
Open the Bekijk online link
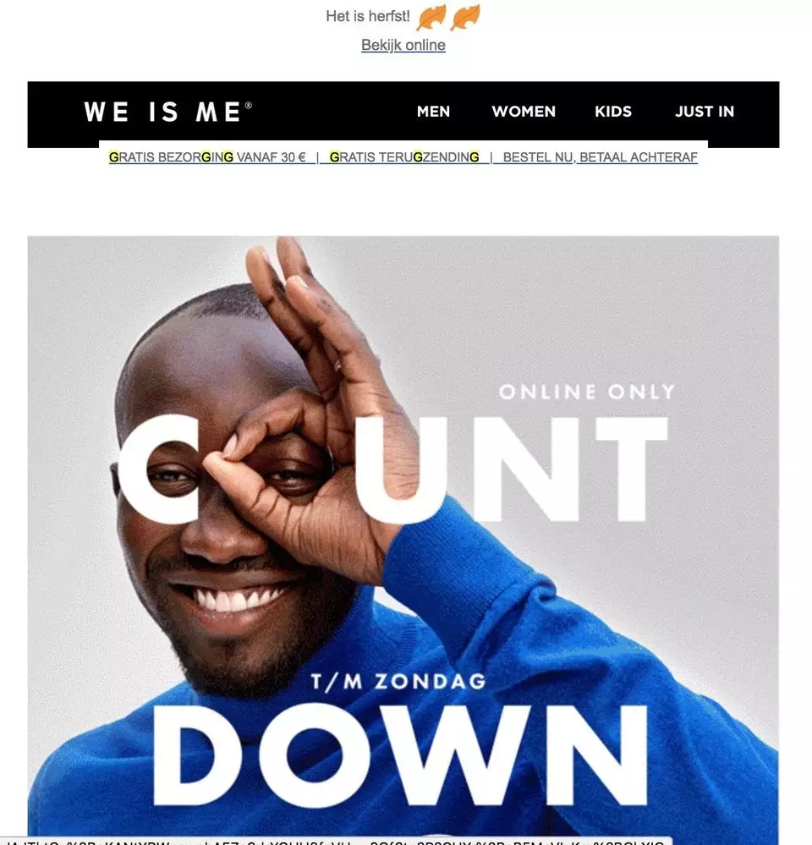pyautogui.click(x=403, y=45)
